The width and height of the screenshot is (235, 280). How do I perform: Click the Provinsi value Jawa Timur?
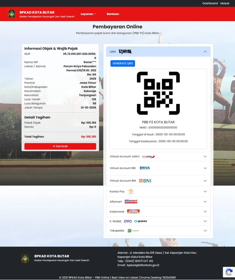point(88,83)
